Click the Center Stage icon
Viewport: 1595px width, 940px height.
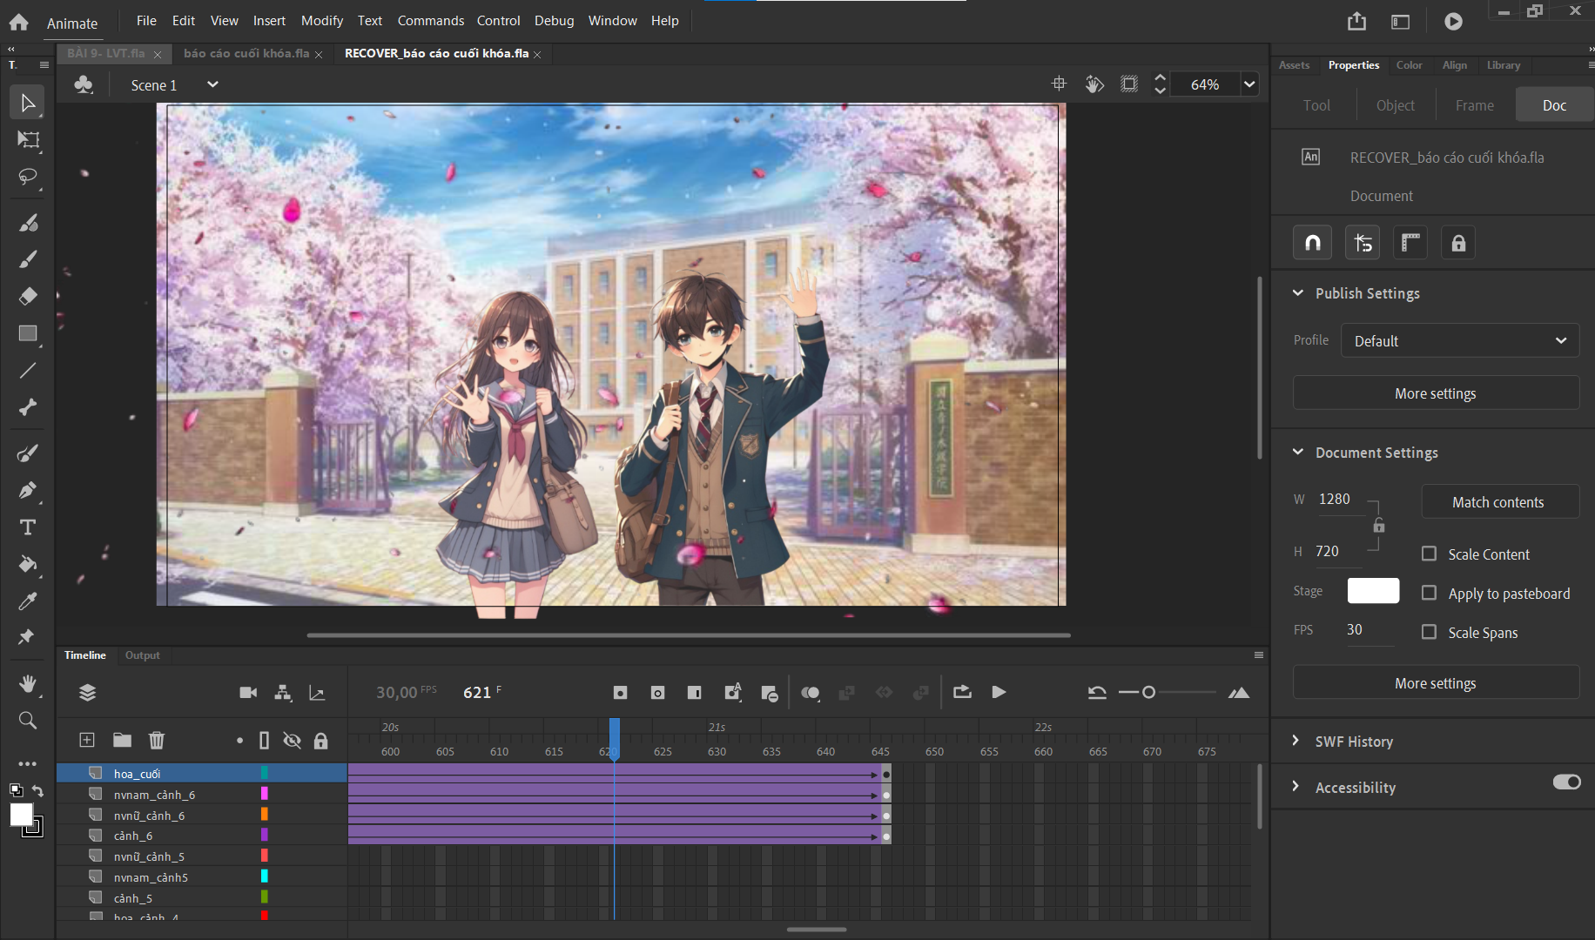pos(1059,84)
